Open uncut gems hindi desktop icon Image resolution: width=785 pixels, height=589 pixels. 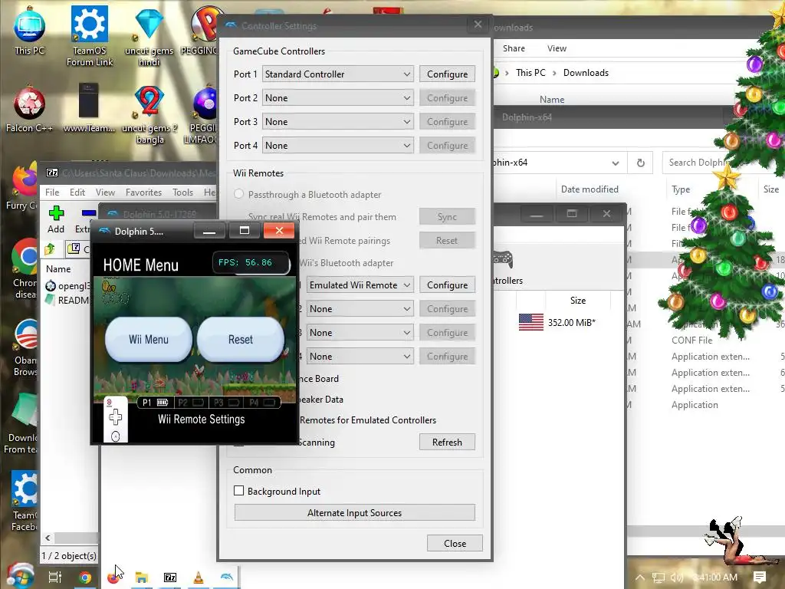click(x=149, y=36)
